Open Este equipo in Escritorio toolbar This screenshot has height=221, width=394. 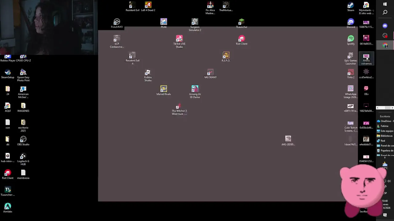coord(385,131)
